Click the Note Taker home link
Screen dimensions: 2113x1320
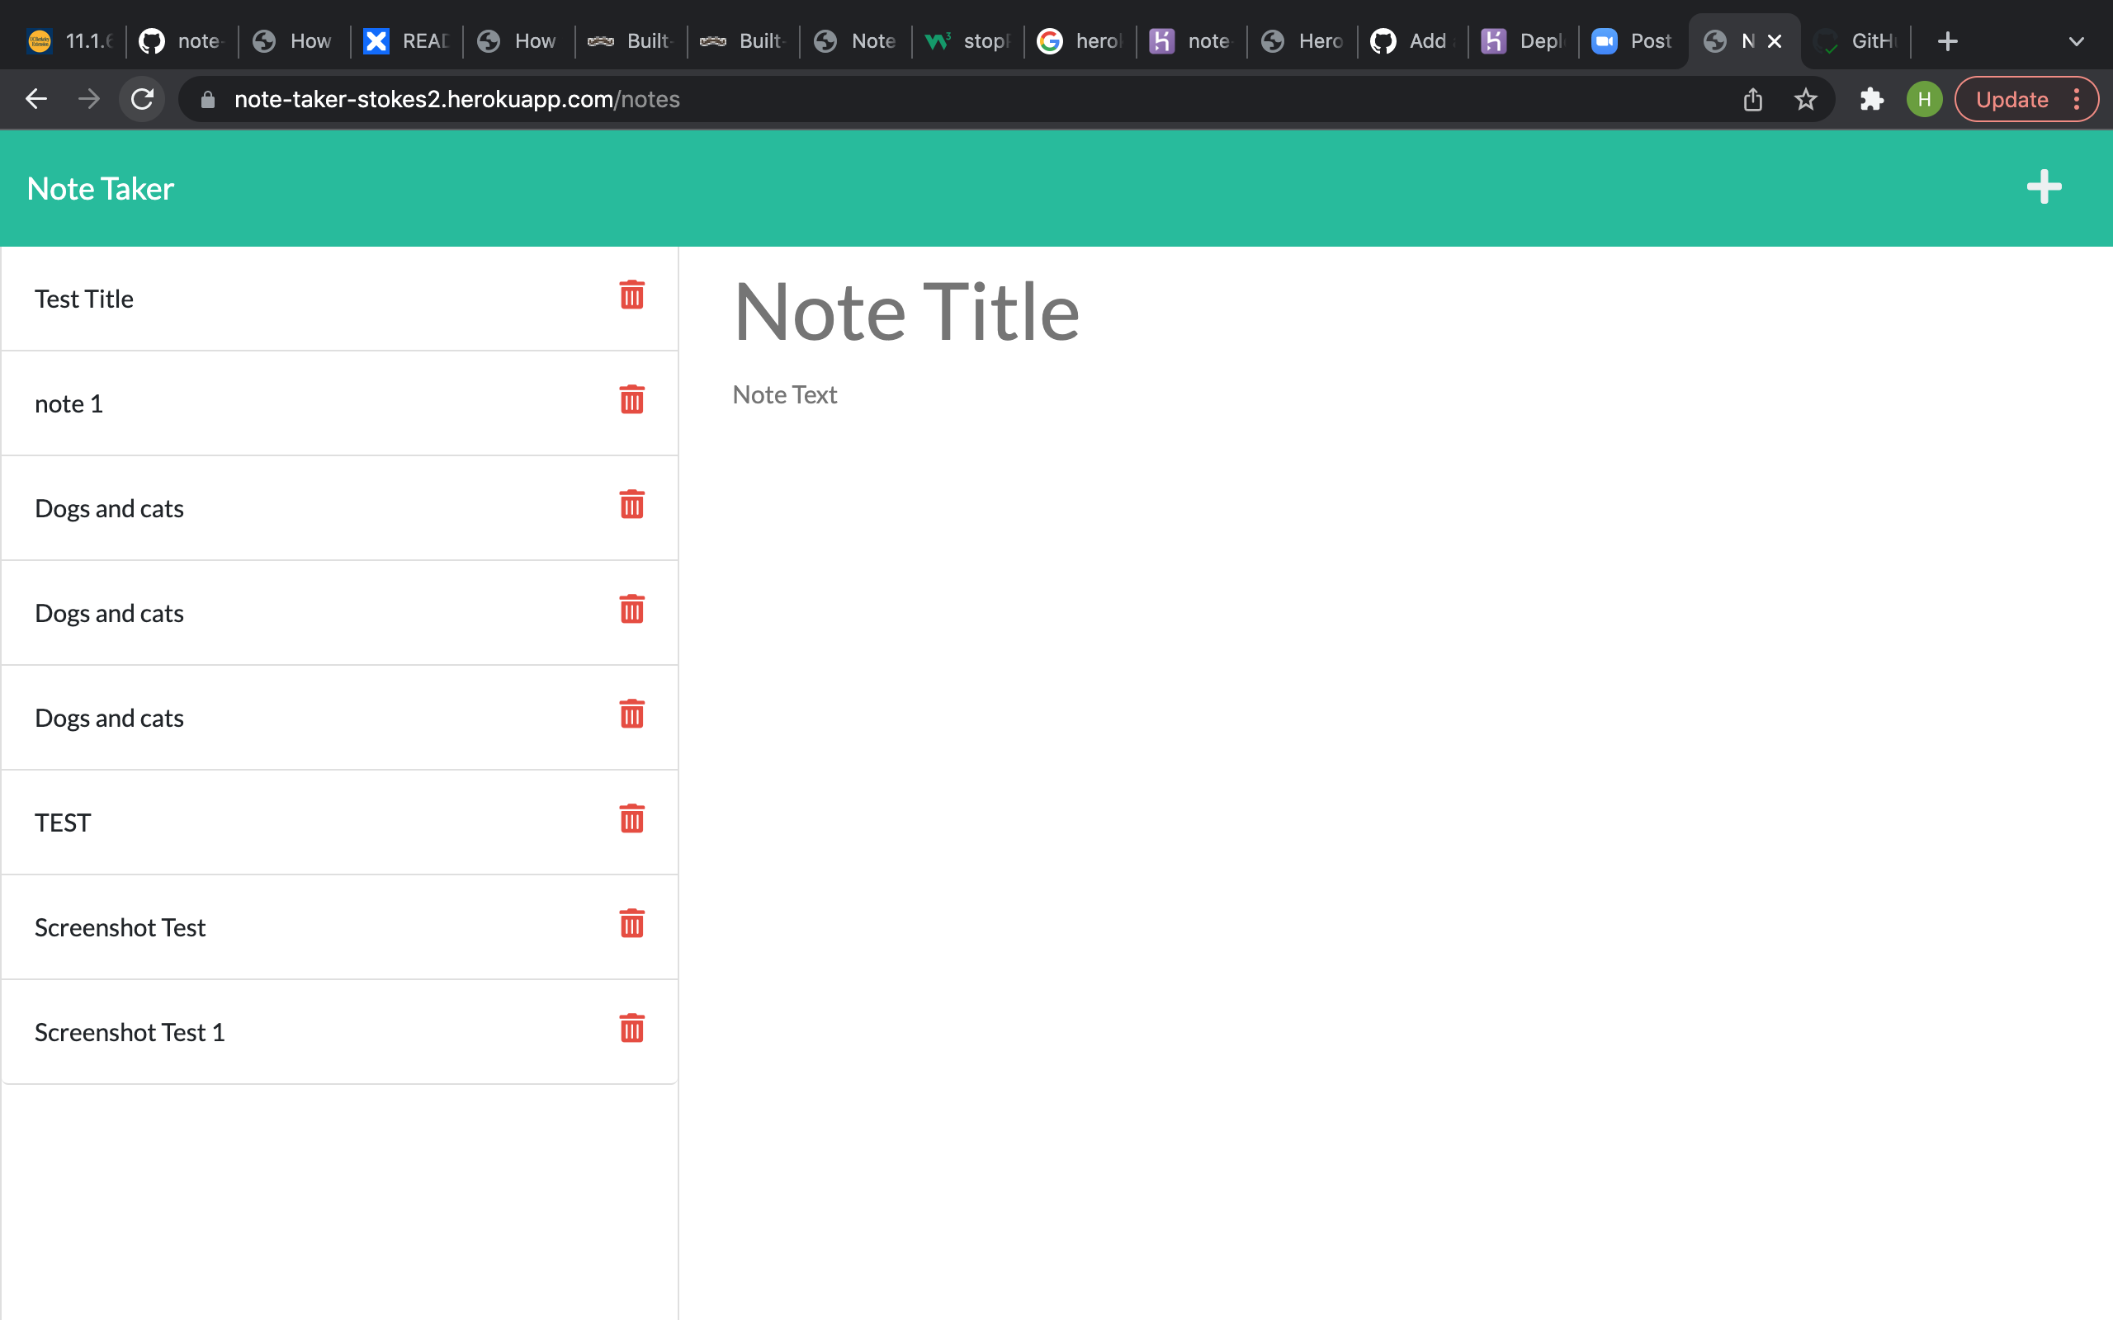click(x=101, y=189)
